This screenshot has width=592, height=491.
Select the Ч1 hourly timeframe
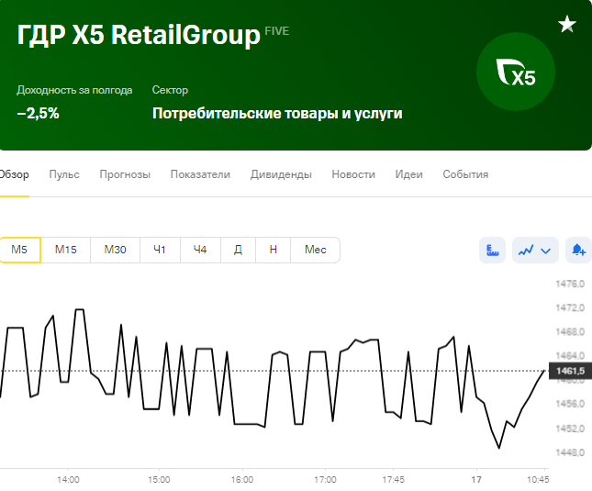pyautogui.click(x=160, y=250)
